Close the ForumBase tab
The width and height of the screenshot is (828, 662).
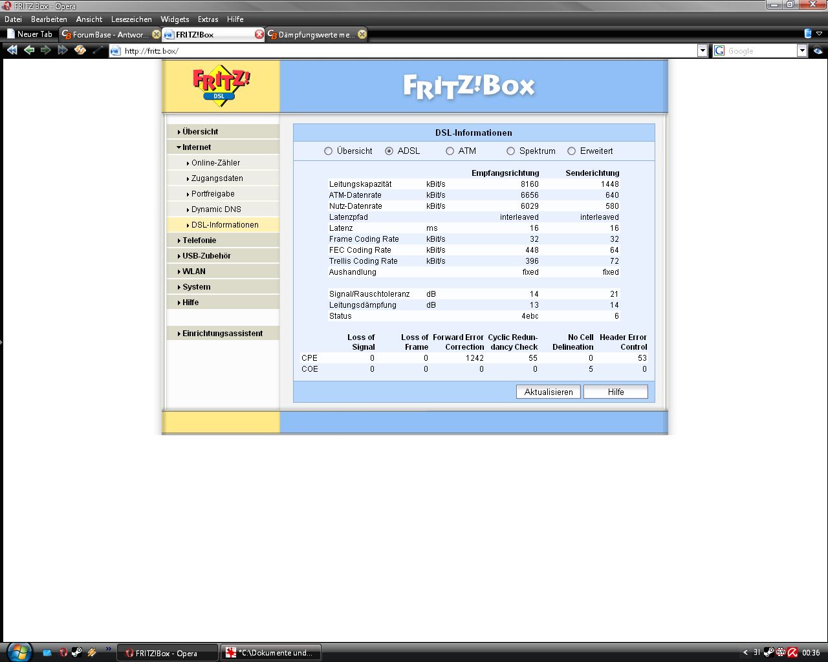[x=156, y=34]
